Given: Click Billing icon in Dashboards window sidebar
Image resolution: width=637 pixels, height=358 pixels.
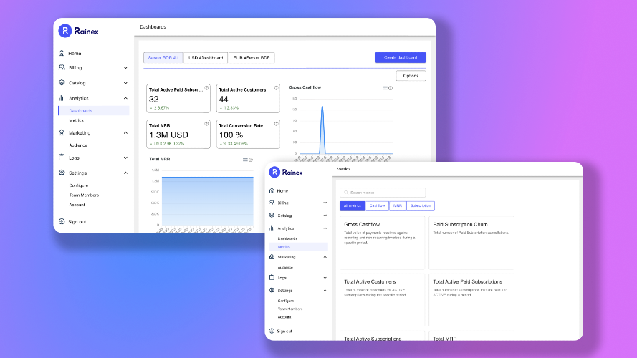Looking at the screenshot, I should tap(62, 67).
